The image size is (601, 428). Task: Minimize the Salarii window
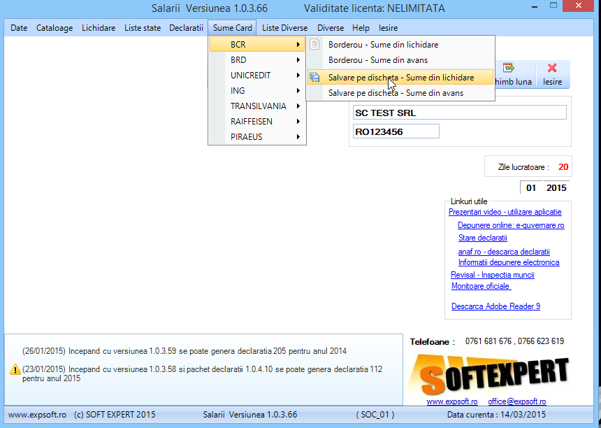[x=533, y=6]
